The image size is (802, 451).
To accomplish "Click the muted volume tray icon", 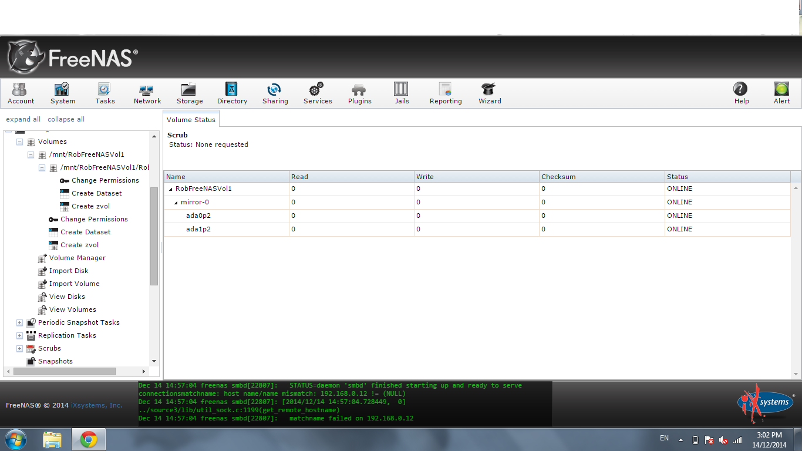I will pos(723,439).
